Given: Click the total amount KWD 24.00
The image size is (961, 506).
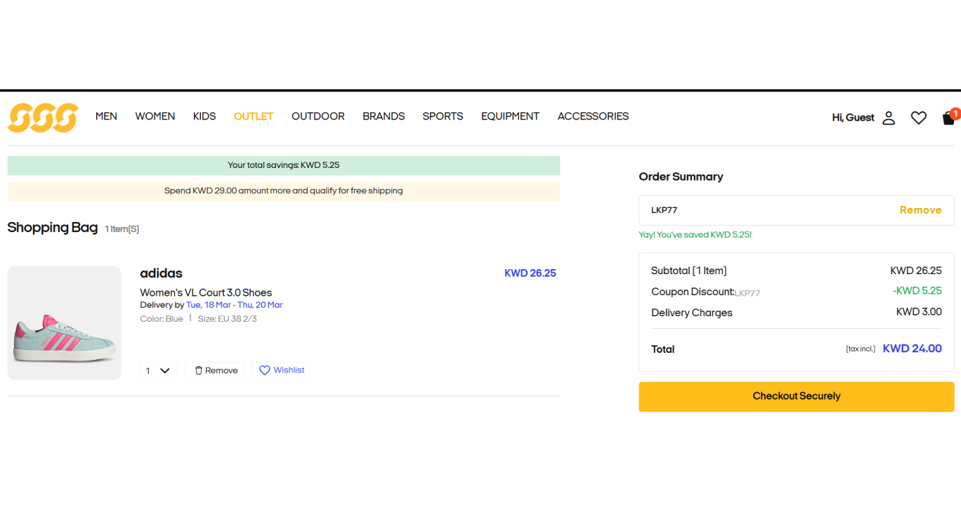Looking at the screenshot, I should 912,349.
